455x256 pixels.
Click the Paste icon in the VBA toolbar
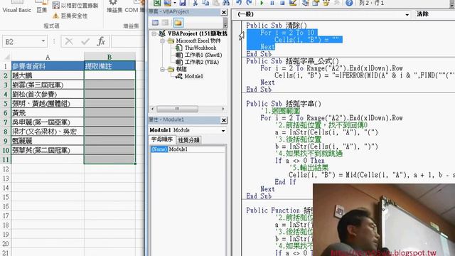216,3
